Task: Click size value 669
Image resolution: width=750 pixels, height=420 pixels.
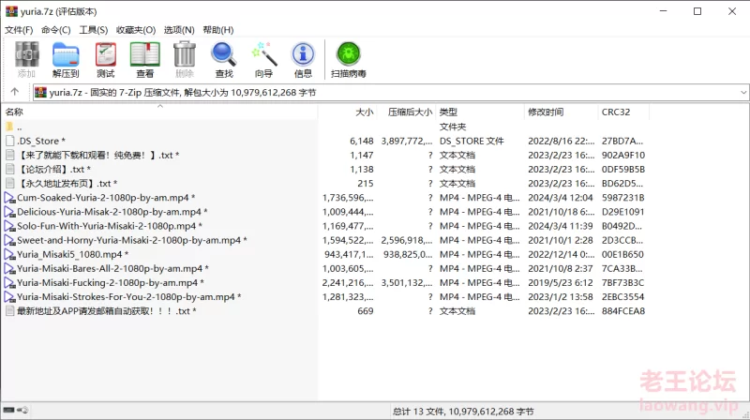Action: (x=365, y=311)
